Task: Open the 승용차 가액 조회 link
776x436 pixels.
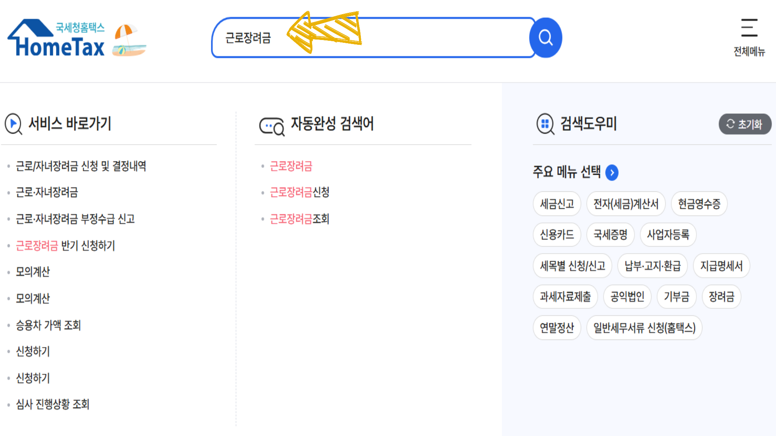Action: click(x=48, y=325)
